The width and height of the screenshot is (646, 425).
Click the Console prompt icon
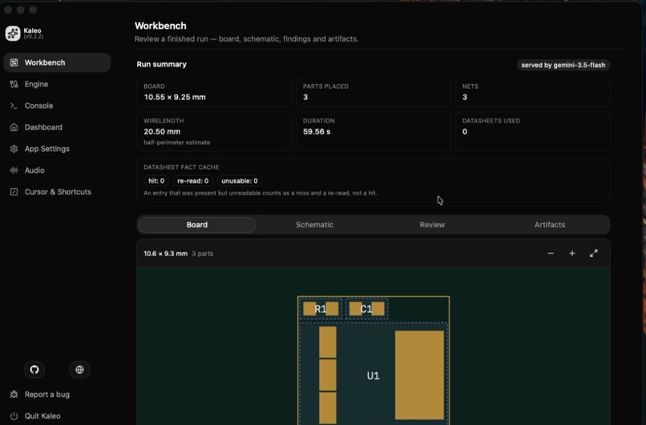pyautogui.click(x=14, y=106)
